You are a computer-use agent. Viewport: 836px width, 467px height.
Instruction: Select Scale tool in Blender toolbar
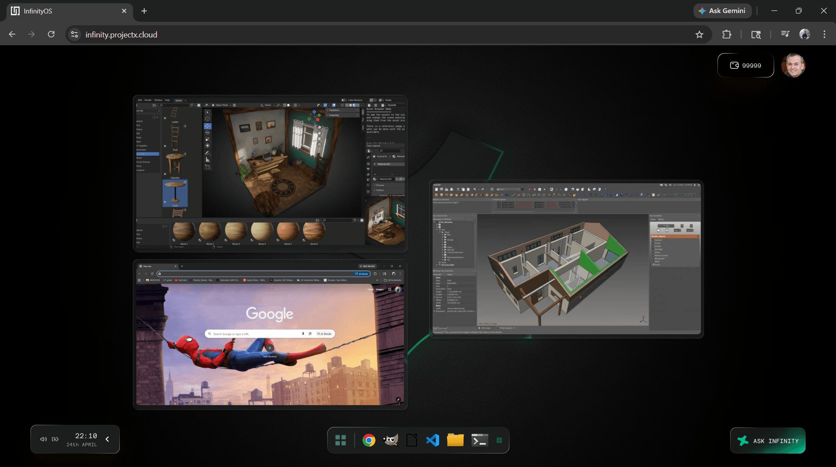(x=207, y=139)
